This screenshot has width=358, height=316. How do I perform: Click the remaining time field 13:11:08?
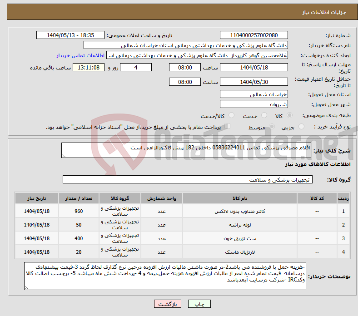pos(89,67)
